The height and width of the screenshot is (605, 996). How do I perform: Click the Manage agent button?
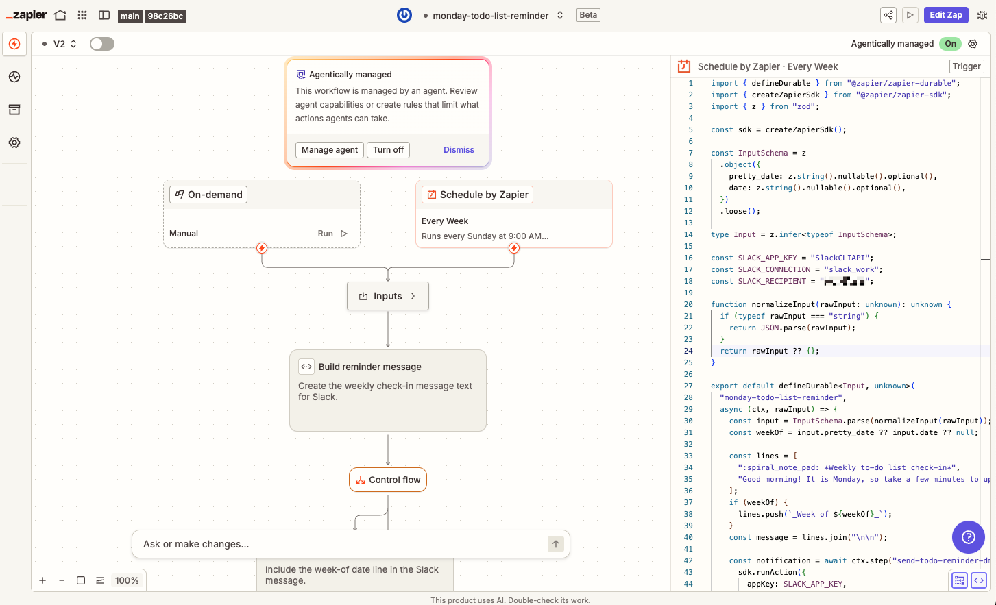tap(330, 150)
